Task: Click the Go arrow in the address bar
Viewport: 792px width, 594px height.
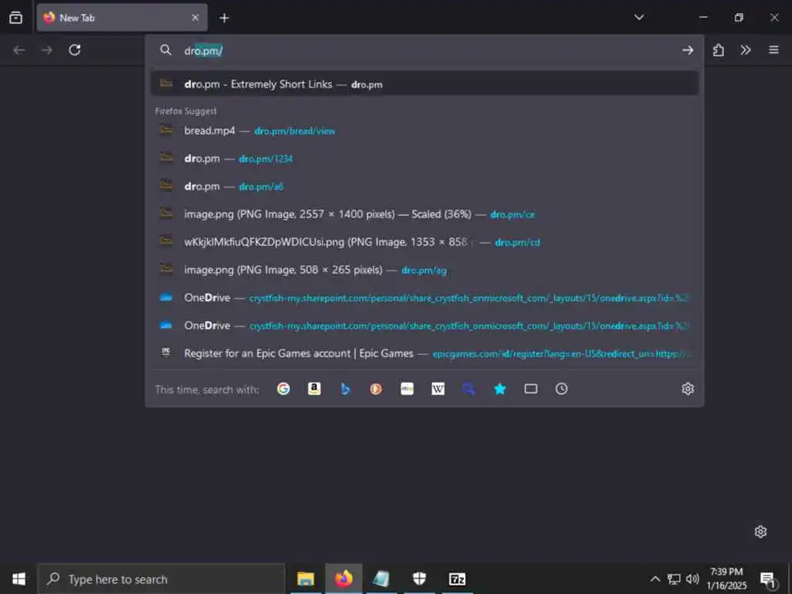Action: pos(688,50)
